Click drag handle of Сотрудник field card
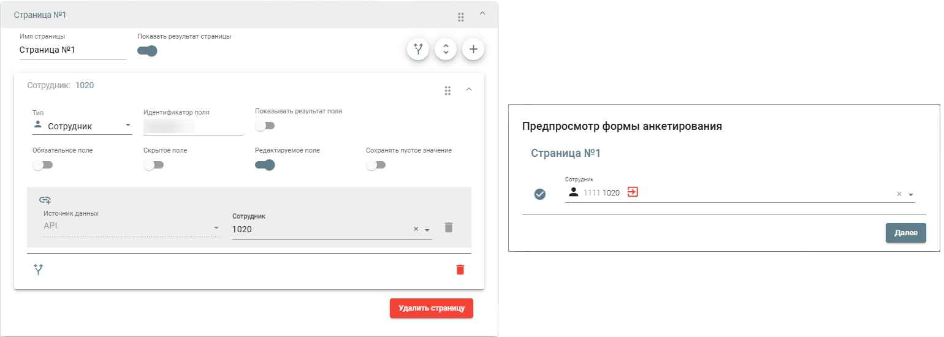Viewport: 944px width, 337px height. 447,91
